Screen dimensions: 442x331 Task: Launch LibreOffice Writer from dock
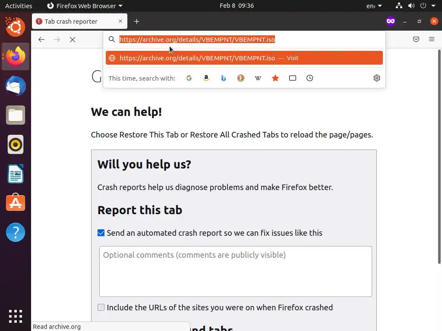(x=16, y=174)
